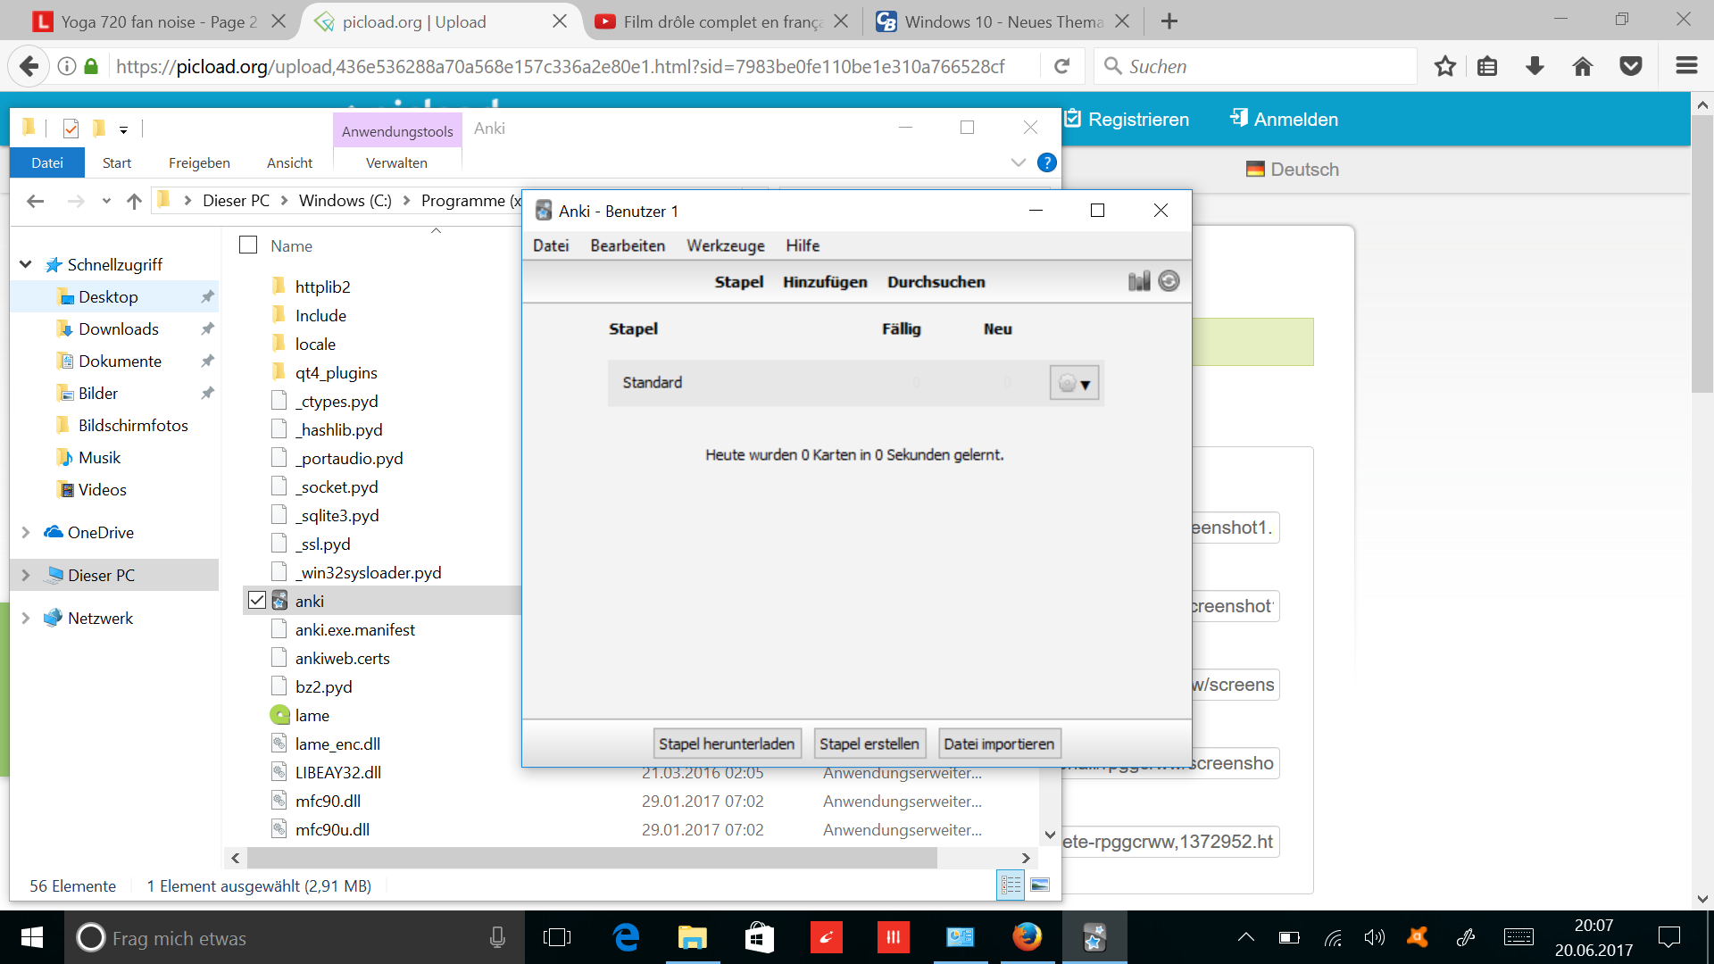Open Explorer help question mark icon
This screenshot has width=1714, height=964.
1047,162
